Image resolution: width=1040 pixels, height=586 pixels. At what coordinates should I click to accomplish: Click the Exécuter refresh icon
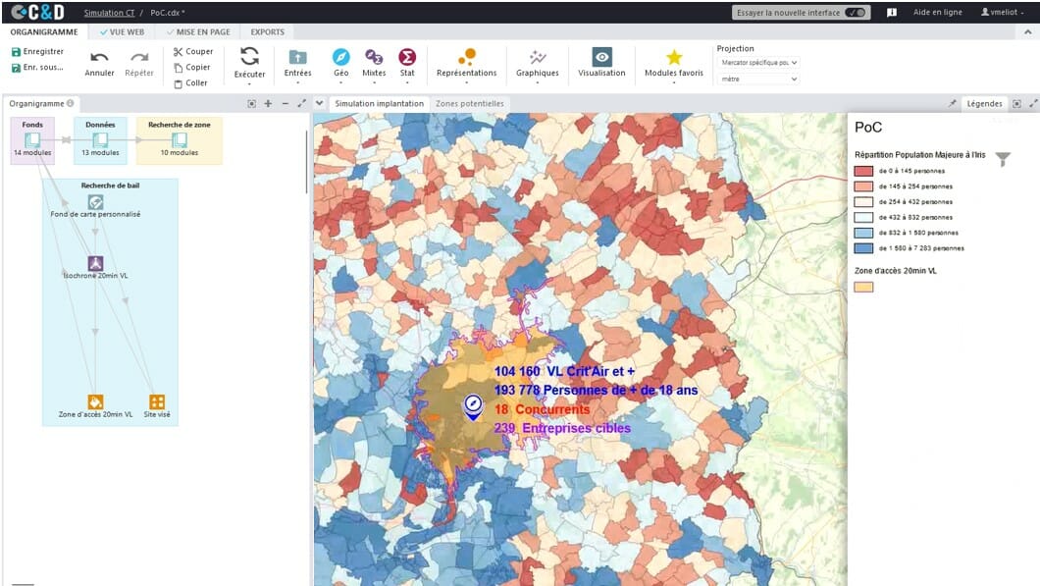click(249, 57)
